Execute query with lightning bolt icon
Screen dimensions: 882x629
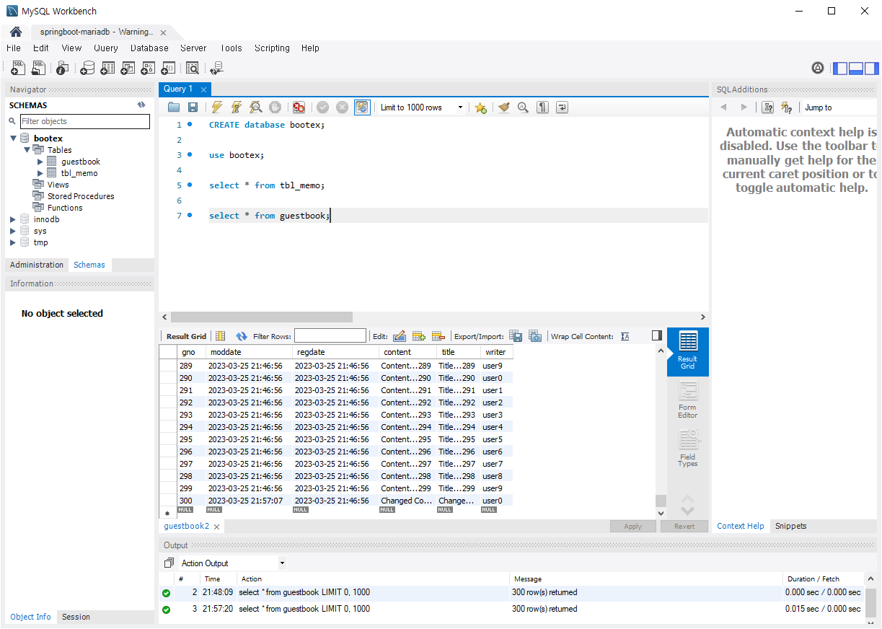(x=216, y=107)
